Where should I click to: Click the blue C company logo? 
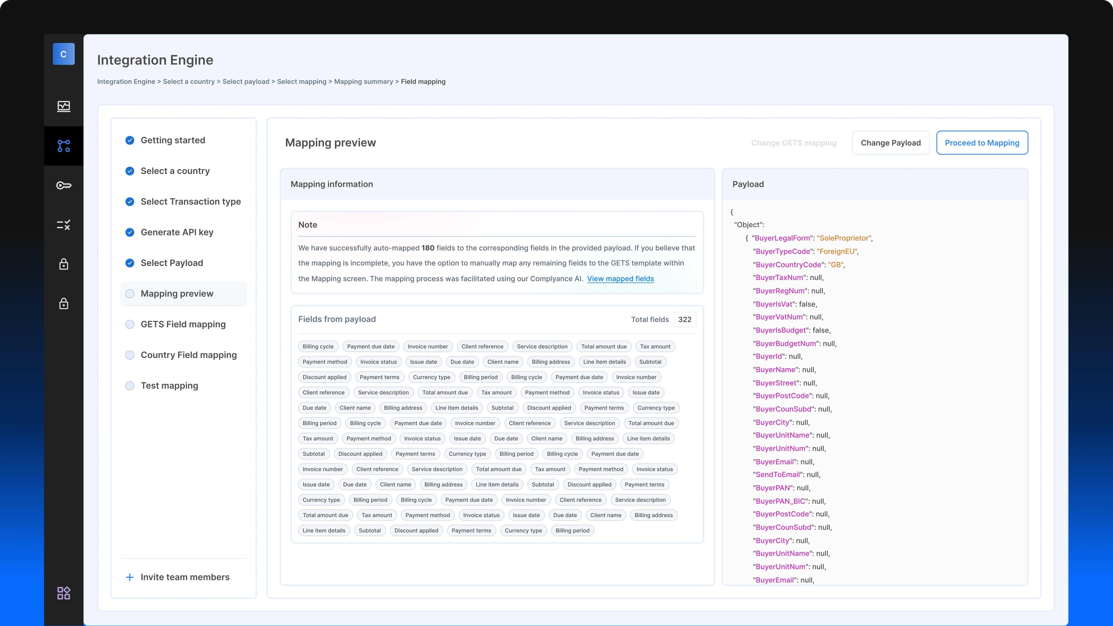click(x=63, y=54)
